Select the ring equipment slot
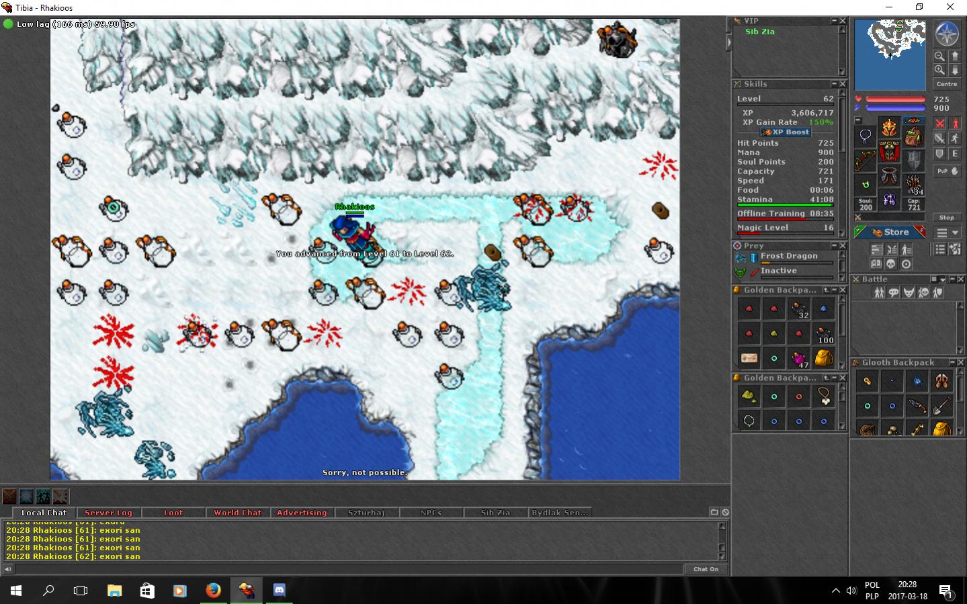967x604 pixels. [x=866, y=185]
